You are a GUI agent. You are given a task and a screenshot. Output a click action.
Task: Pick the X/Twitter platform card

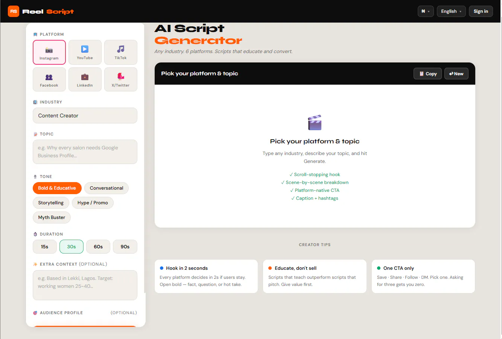tap(121, 79)
